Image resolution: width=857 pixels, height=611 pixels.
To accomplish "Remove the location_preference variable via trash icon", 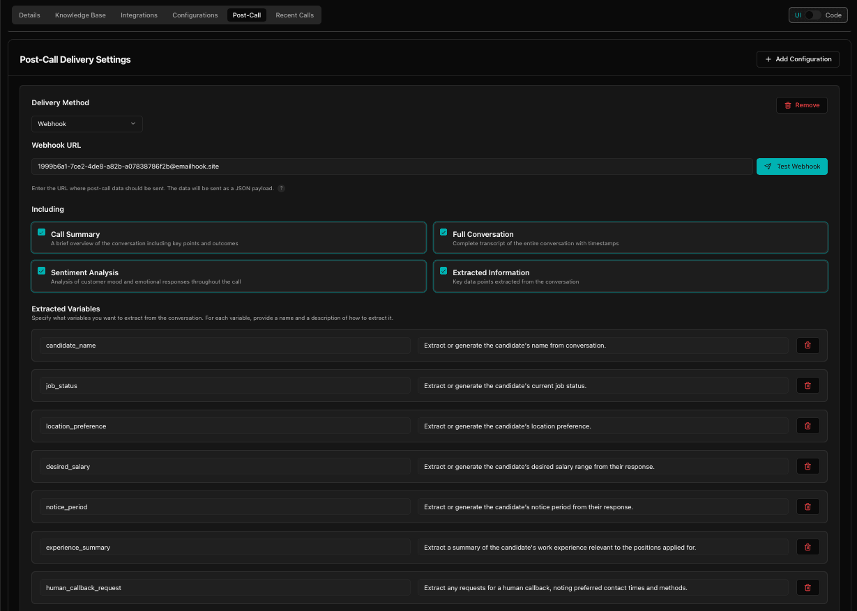I will click(x=807, y=426).
